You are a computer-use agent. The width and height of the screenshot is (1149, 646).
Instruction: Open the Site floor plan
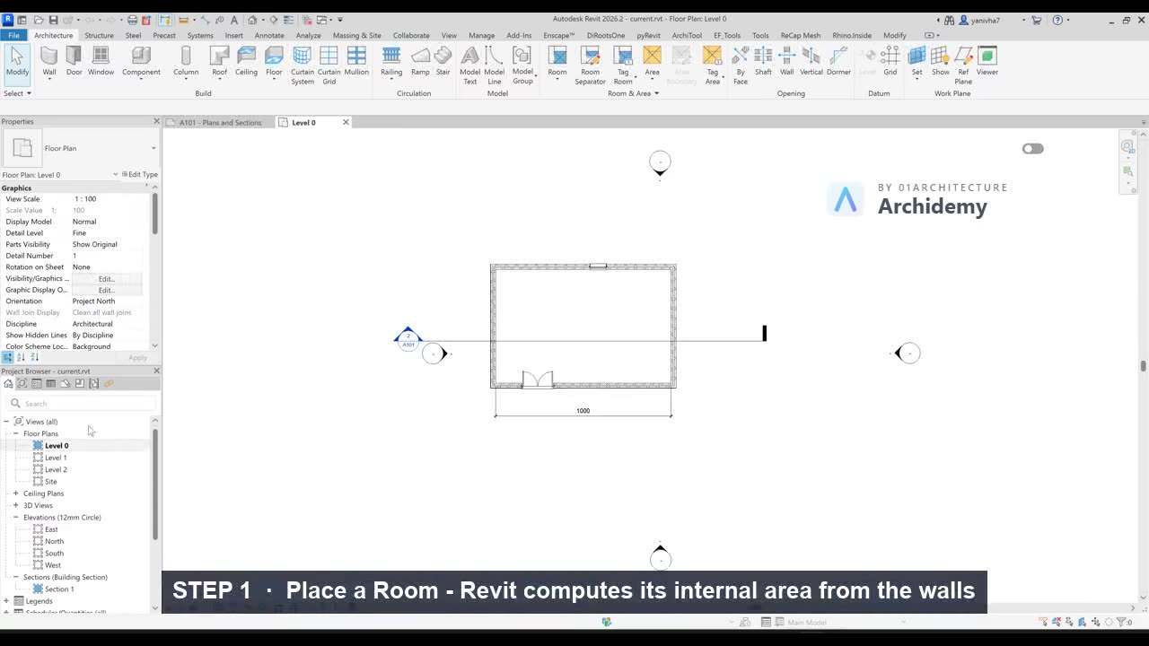[x=50, y=482]
